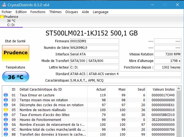Image resolution: width=184 pixels, height=137 pixels.
Task: Open the Language menu
Action: click(x=100, y=12)
